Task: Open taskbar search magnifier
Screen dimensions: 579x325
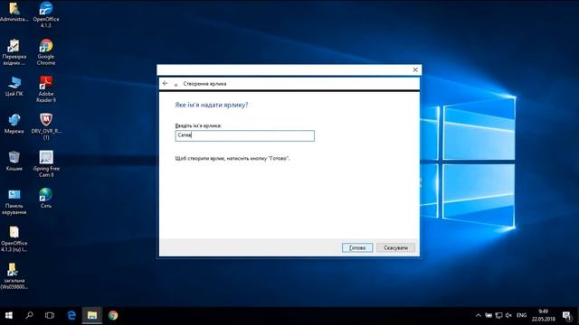Action: coord(29,315)
